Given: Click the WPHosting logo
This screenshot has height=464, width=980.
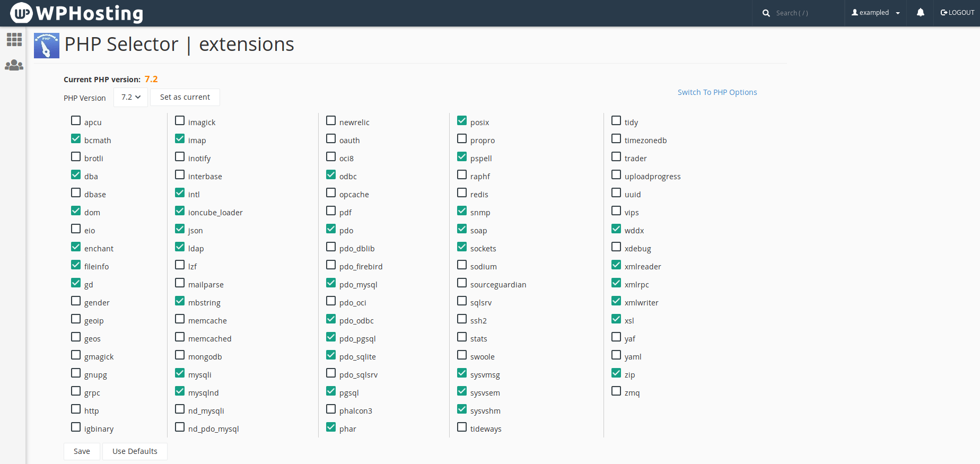Looking at the screenshot, I should (x=77, y=13).
